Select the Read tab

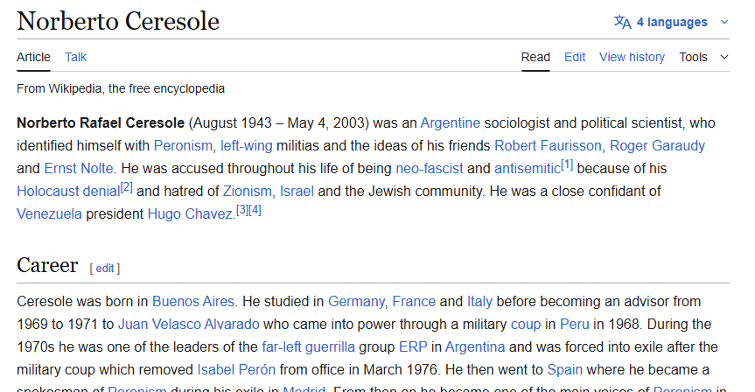535,57
